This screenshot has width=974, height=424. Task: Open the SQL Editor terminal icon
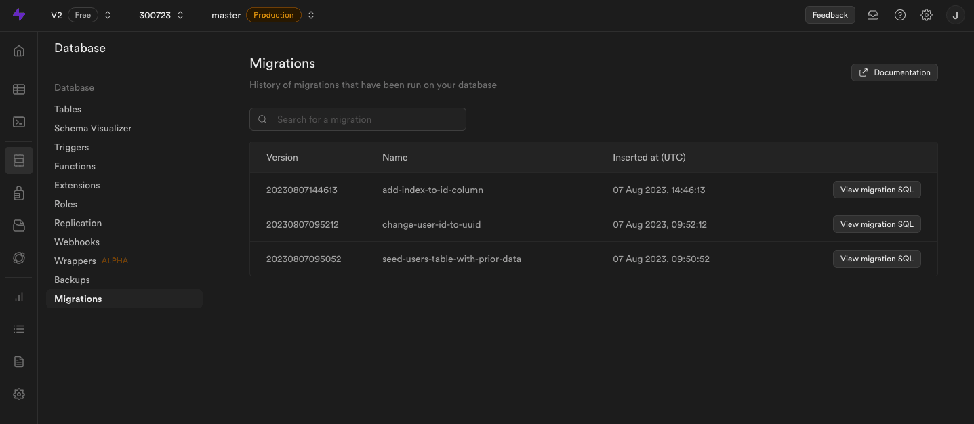(x=19, y=122)
